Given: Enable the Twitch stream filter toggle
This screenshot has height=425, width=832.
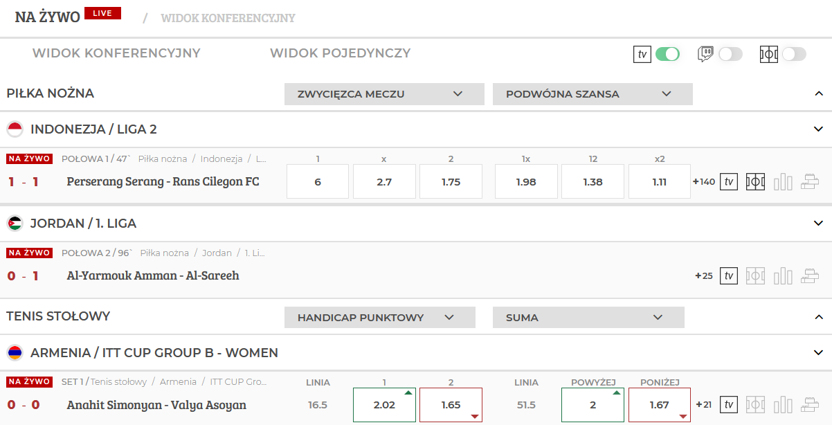Looking at the screenshot, I should click(x=730, y=54).
